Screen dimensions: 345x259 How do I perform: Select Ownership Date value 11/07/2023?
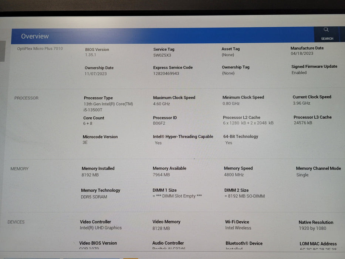(96, 74)
